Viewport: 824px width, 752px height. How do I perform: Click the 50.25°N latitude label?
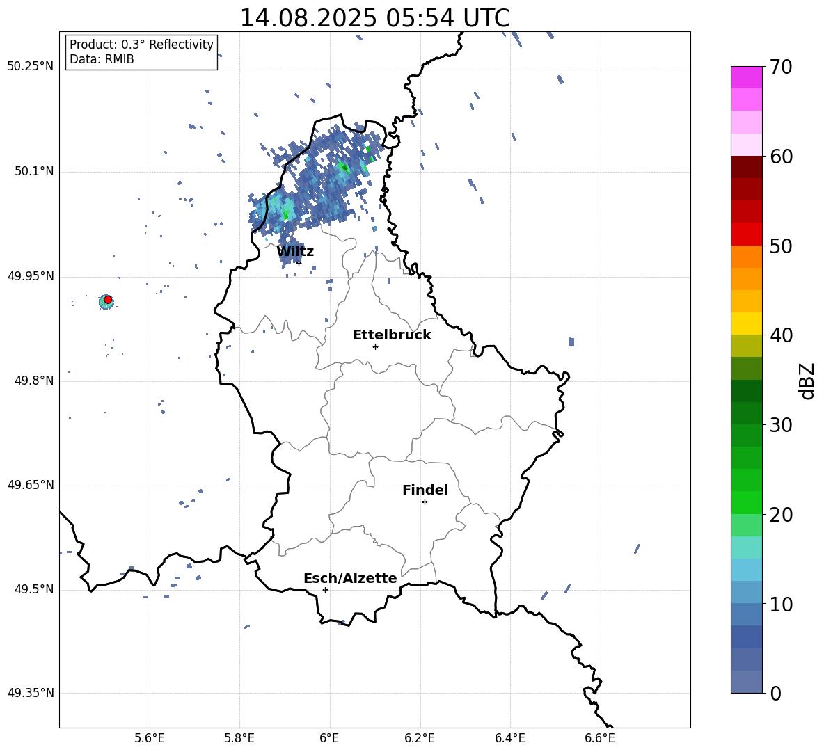31,67
